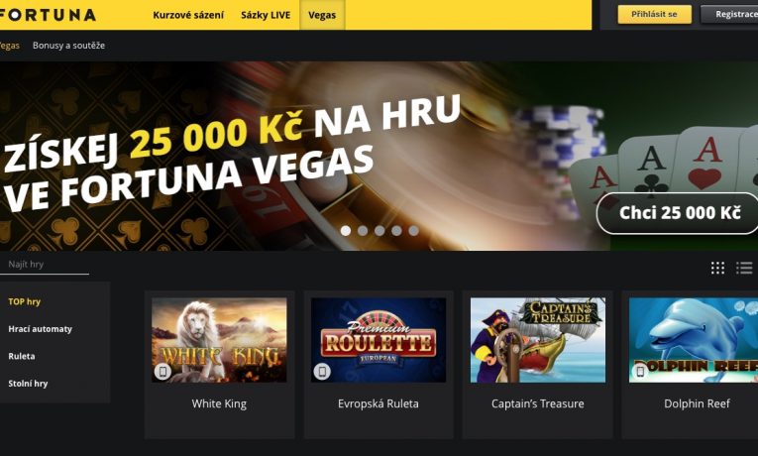Select third banner carousel dot
Image resolution: width=758 pixels, height=456 pixels.
pyautogui.click(x=379, y=231)
